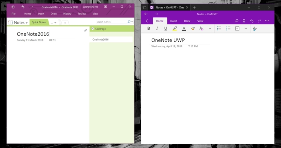Select the Quick Notes section tab
Viewport: 281px width, 148px height.
pyautogui.click(x=39, y=22)
